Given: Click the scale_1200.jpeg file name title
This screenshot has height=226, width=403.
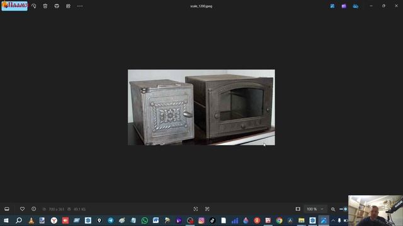Looking at the screenshot, I should pos(201,6).
